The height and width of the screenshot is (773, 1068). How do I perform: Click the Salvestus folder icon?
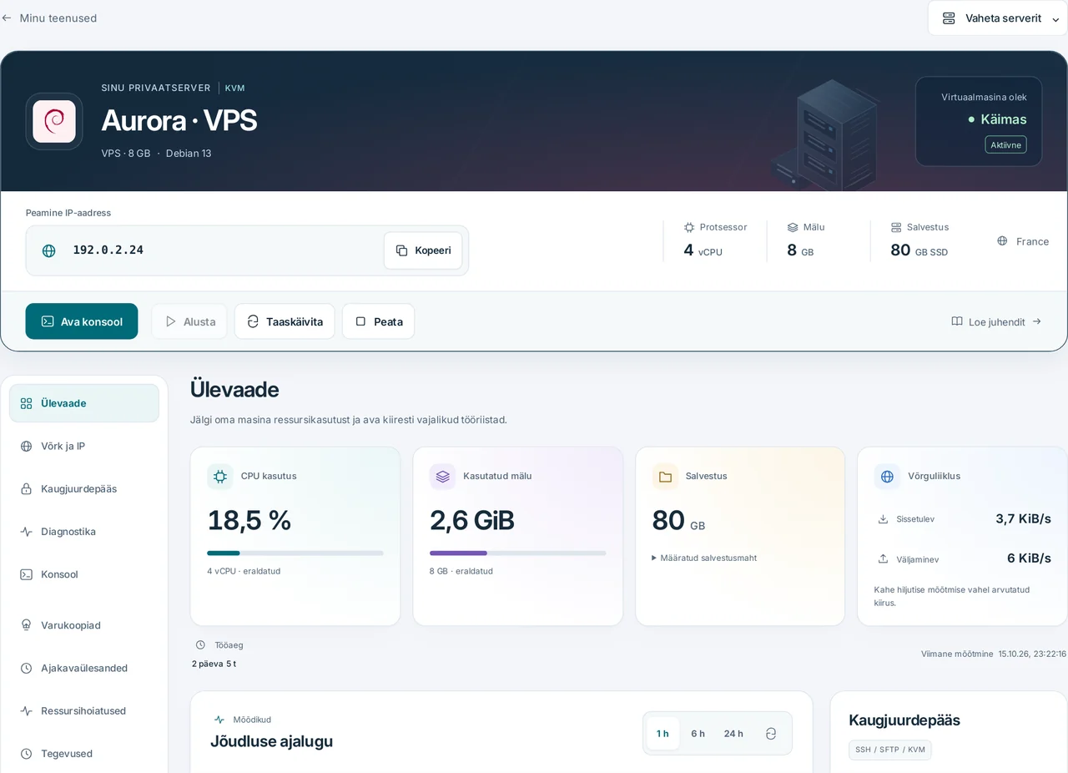pos(665,476)
